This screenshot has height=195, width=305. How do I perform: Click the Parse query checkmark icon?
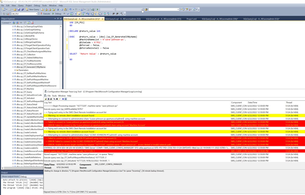[68, 13]
